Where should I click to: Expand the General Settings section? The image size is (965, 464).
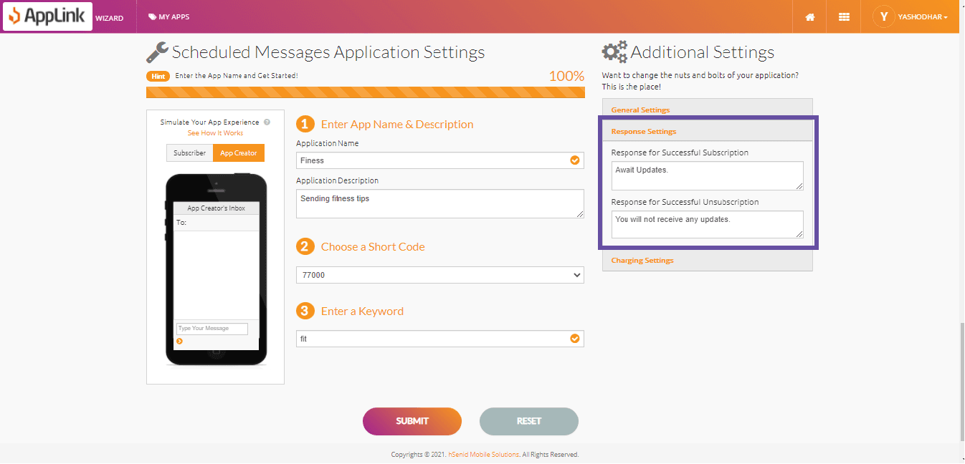click(708, 110)
